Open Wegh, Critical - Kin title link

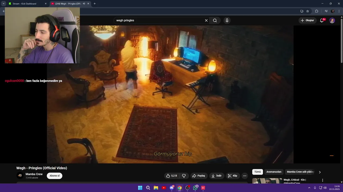[x=295, y=181]
